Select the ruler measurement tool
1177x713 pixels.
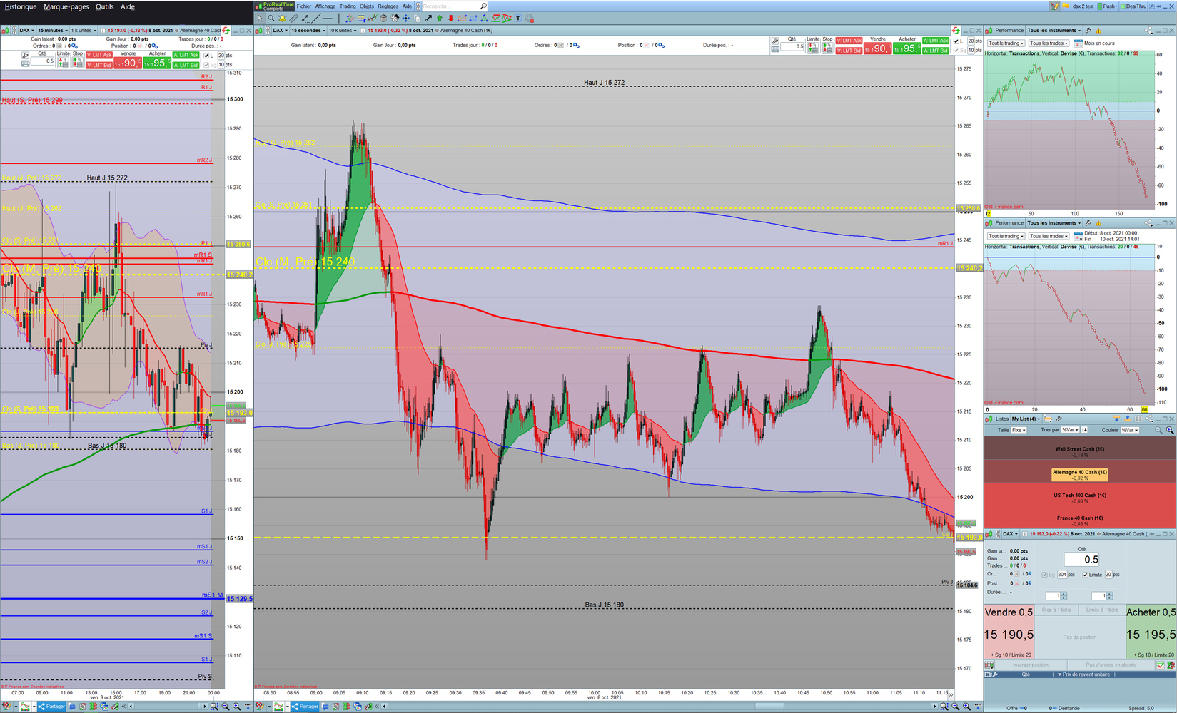point(293,19)
